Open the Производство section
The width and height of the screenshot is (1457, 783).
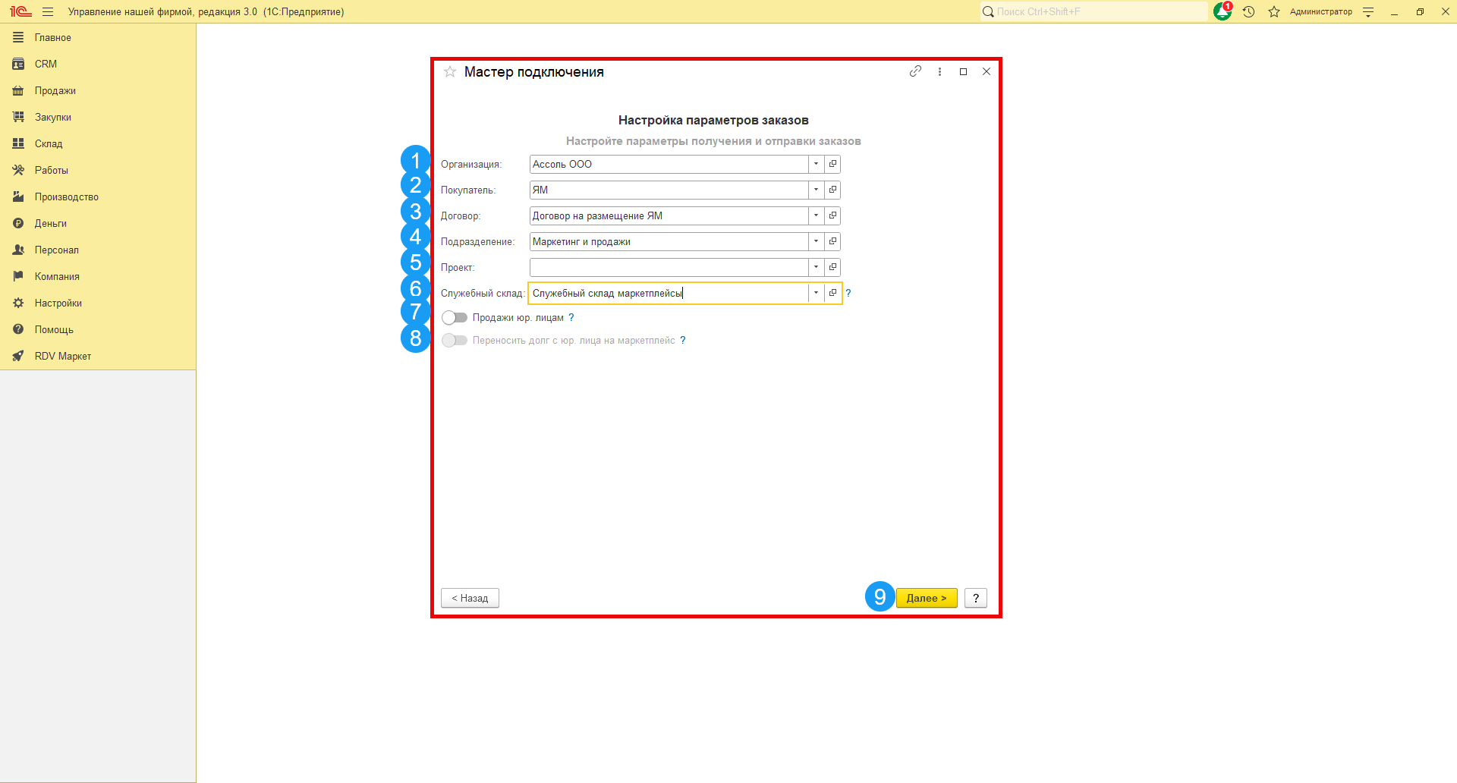coord(98,197)
